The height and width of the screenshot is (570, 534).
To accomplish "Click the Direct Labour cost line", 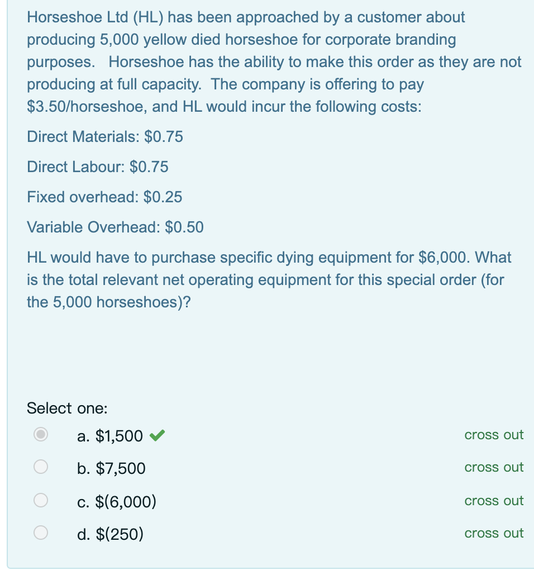I will coord(97,167).
